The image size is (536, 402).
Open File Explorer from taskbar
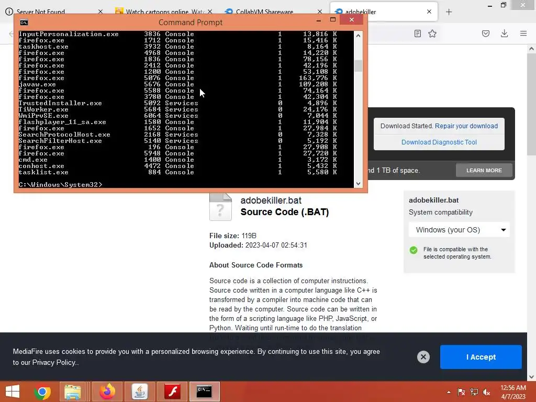pyautogui.click(x=72, y=392)
